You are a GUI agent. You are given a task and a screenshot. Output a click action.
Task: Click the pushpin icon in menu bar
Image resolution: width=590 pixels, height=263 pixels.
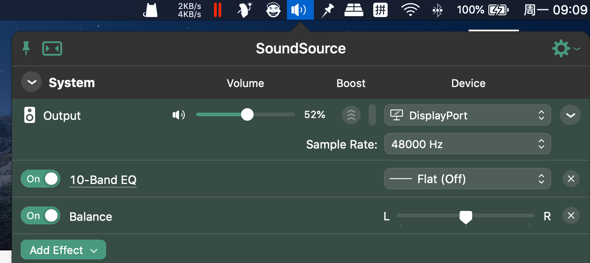[327, 10]
